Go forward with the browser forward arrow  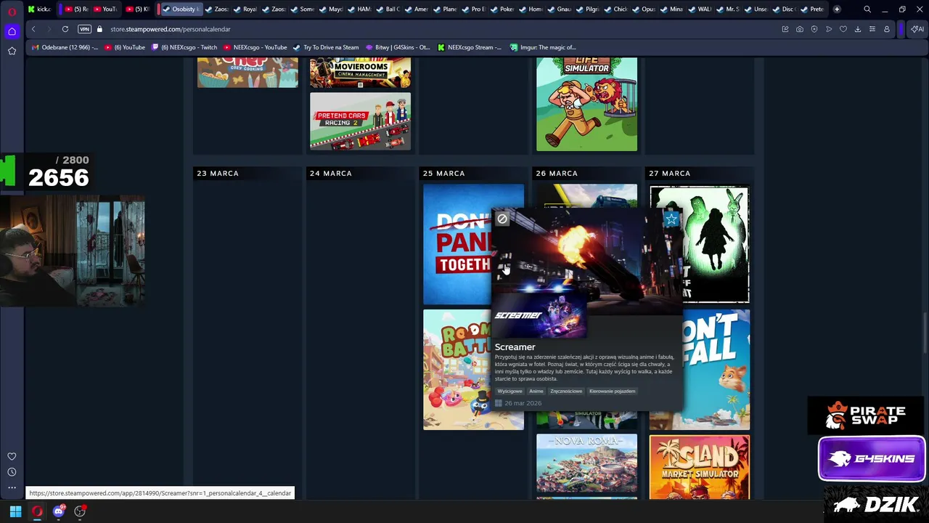pyautogui.click(x=48, y=29)
